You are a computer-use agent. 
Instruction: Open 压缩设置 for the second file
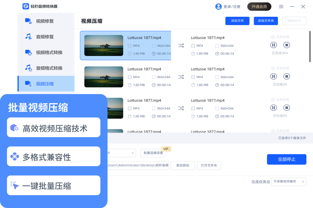[280, 68]
